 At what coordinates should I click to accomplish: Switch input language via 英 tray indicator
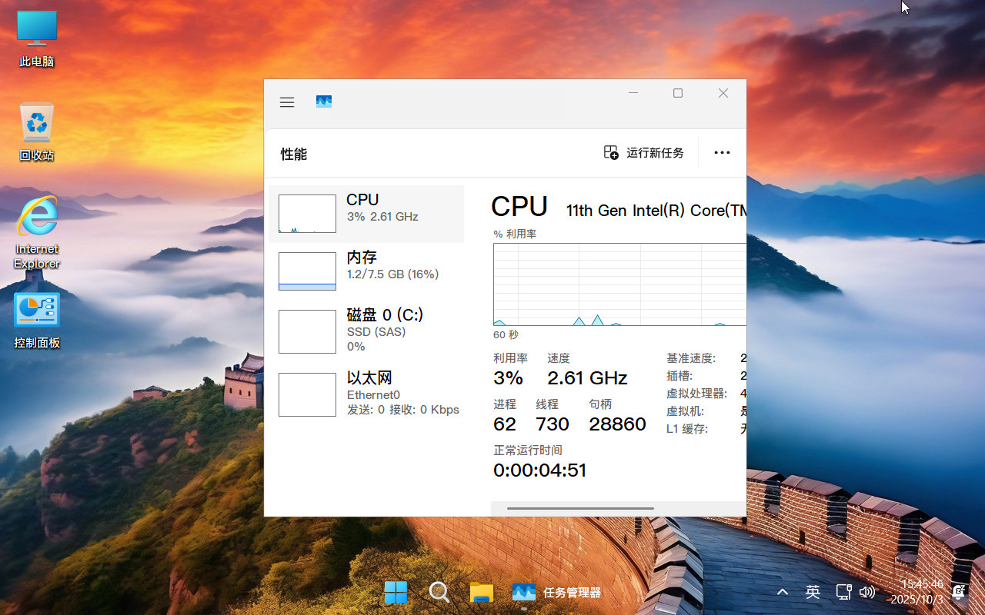[813, 592]
